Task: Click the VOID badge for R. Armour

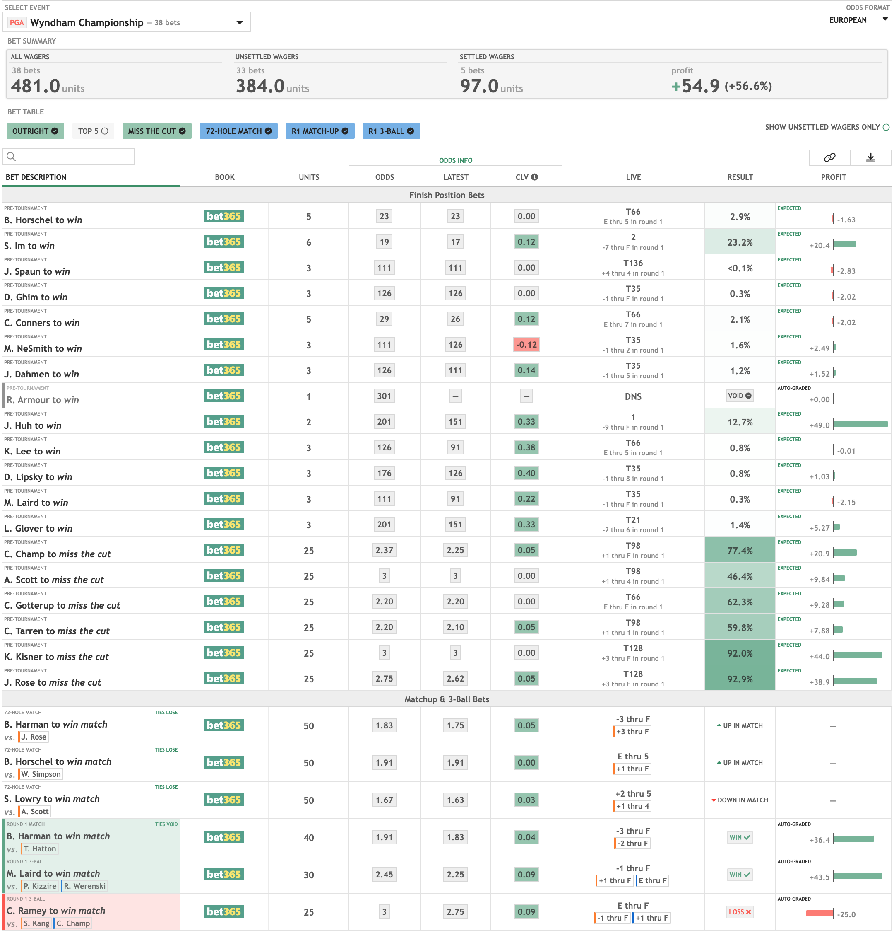Action: tap(740, 396)
